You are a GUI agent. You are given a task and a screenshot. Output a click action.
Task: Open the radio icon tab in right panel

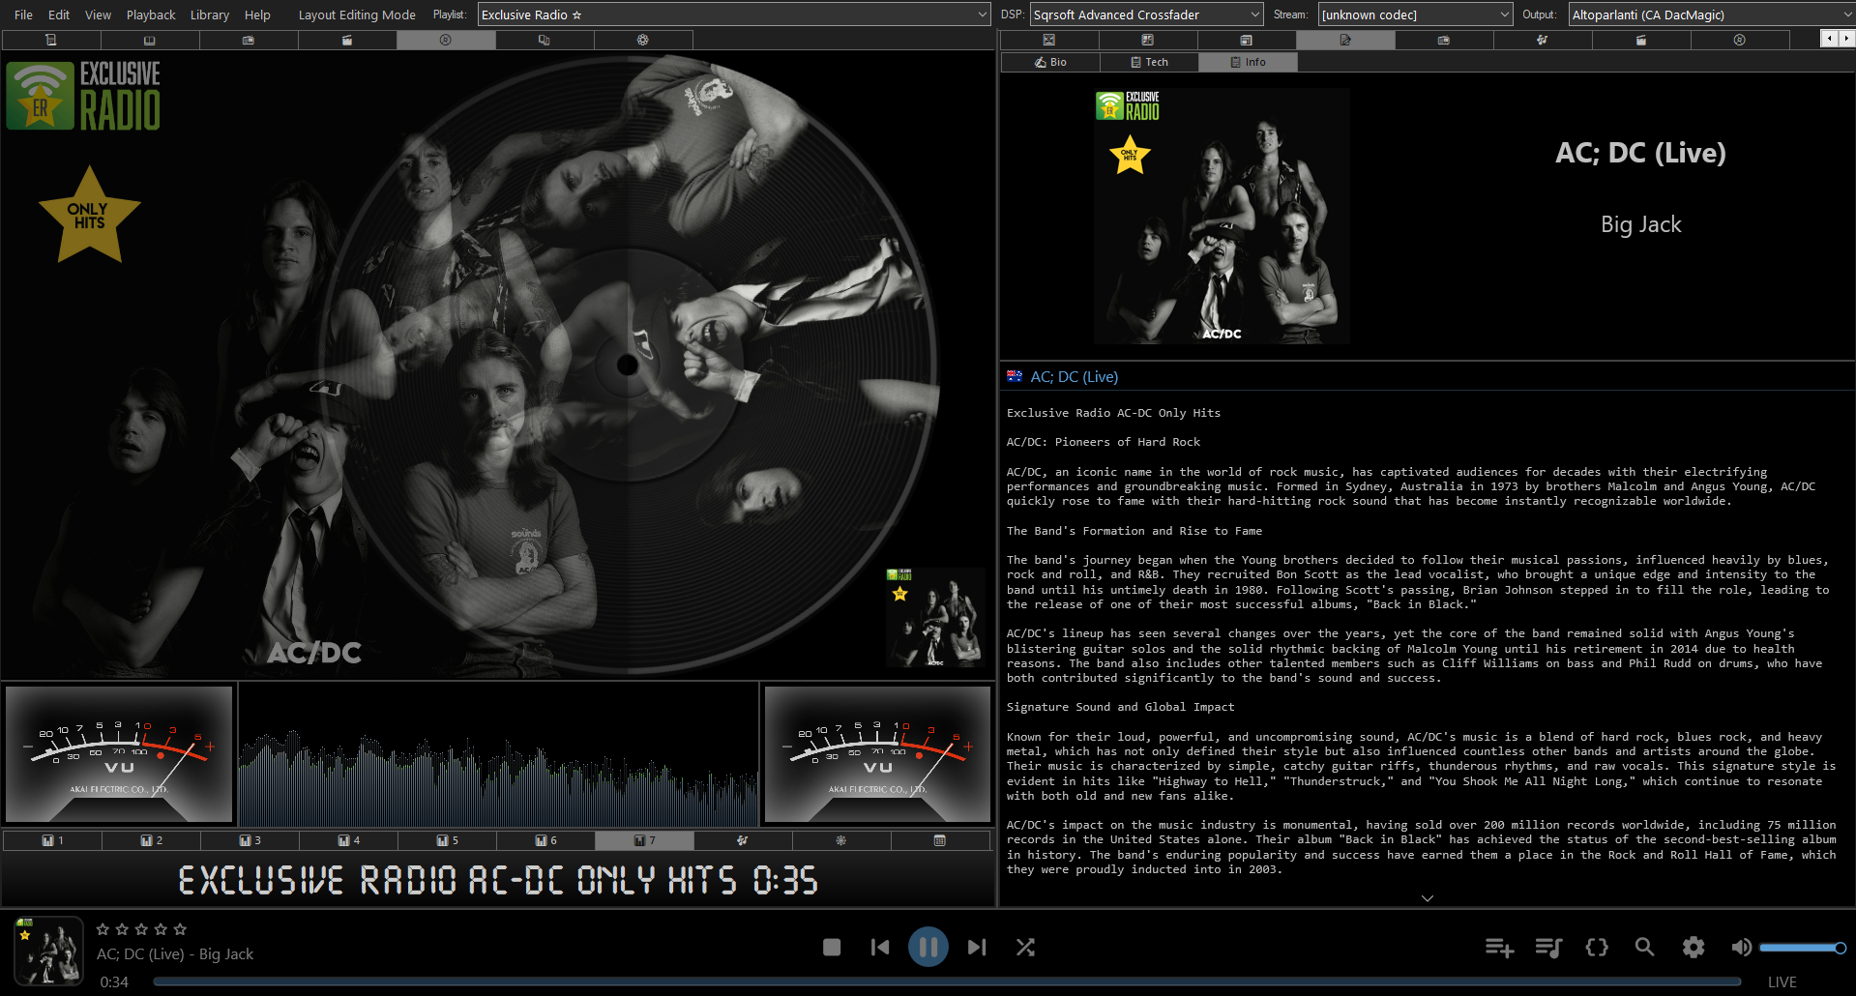(x=1444, y=40)
